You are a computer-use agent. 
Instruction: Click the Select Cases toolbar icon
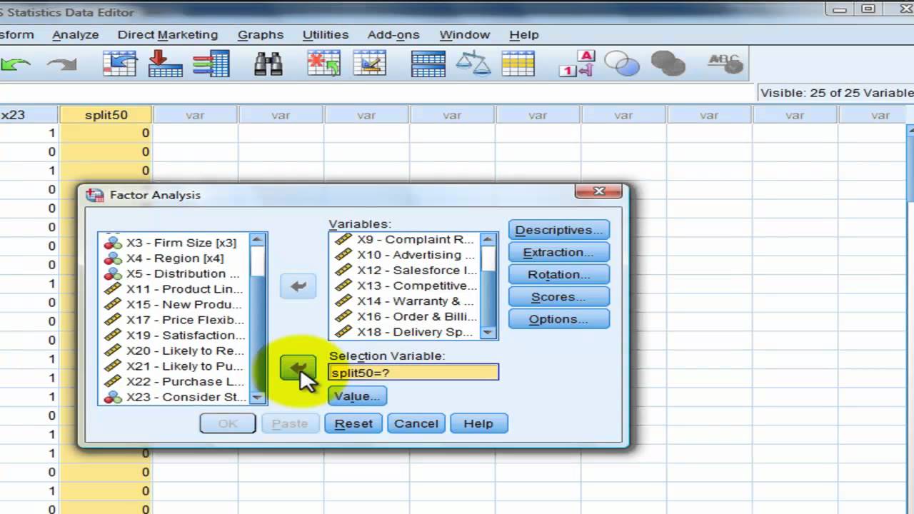pos(518,64)
